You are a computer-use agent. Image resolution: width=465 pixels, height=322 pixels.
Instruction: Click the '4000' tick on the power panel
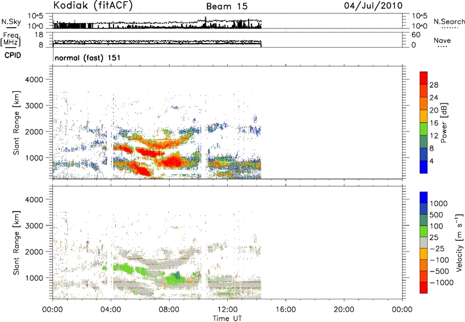(34, 80)
